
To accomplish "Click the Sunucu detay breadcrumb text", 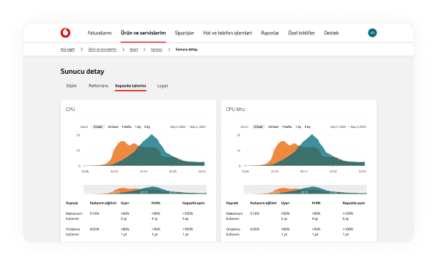I will pyautogui.click(x=186, y=50).
